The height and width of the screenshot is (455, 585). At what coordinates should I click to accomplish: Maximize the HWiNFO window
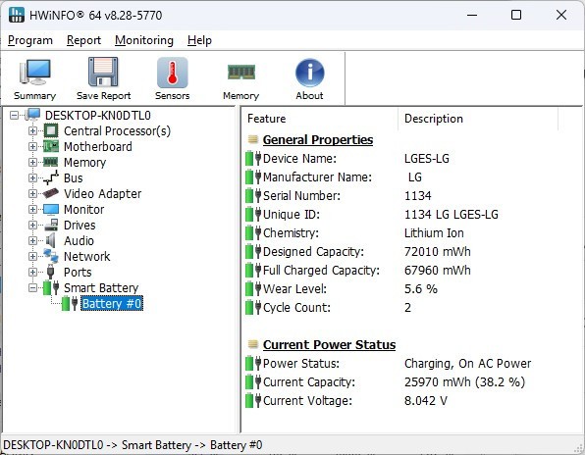click(516, 15)
